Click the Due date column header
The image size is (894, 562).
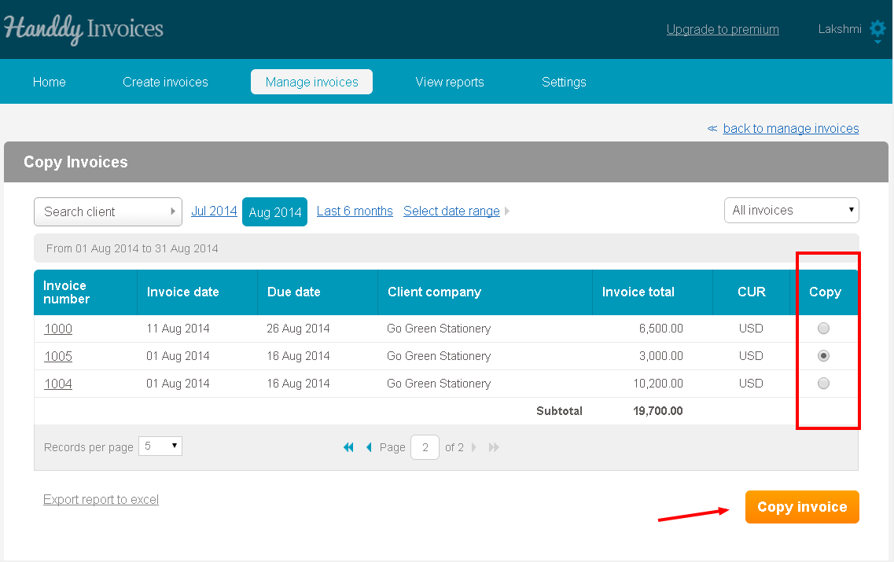point(318,292)
